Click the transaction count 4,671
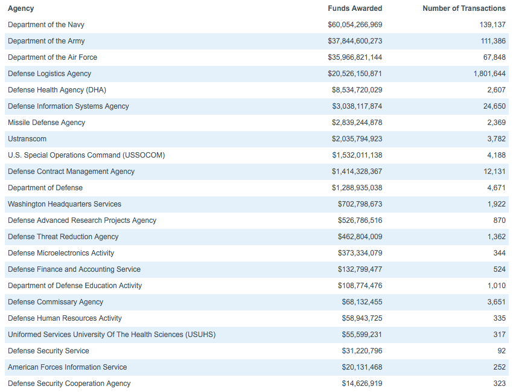513x392 pixels. [x=496, y=188]
